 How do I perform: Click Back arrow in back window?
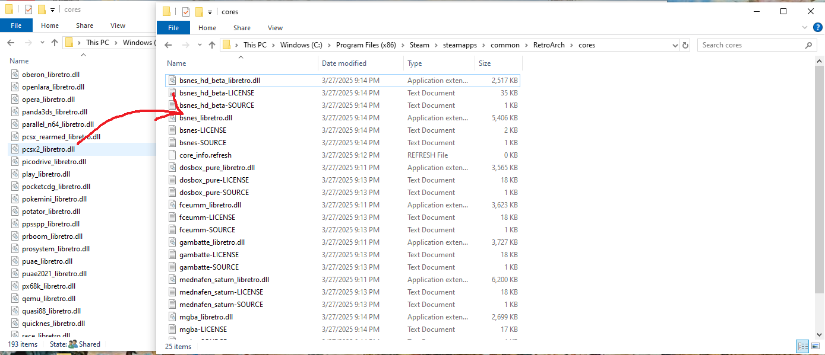[11, 43]
